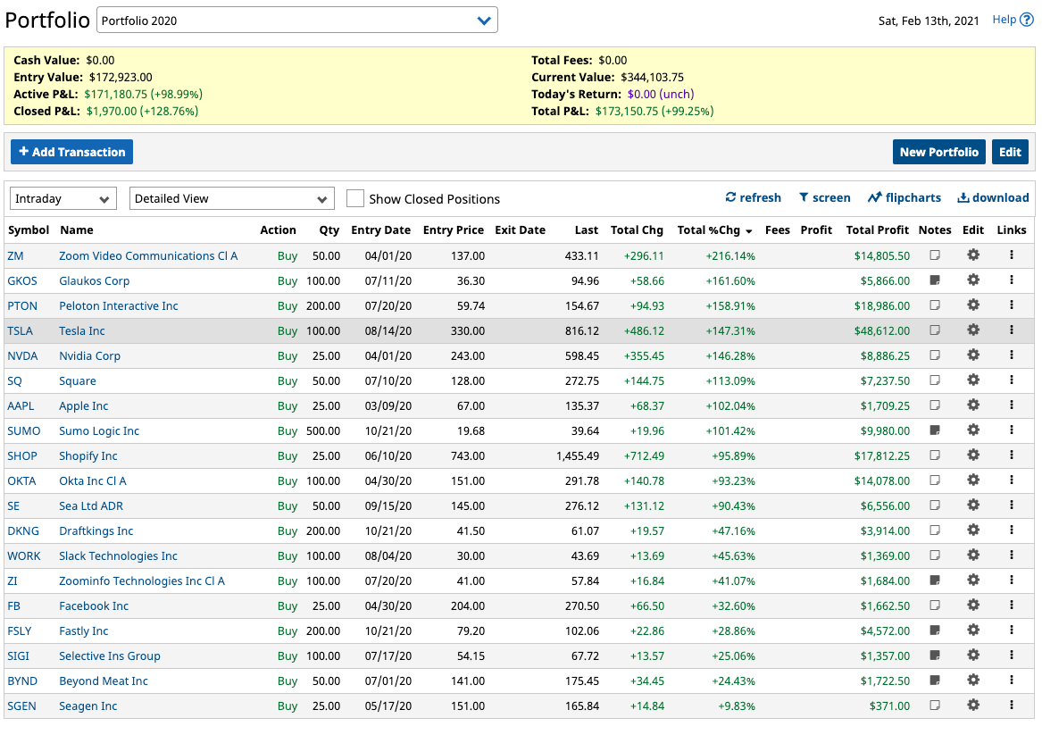1042x735 pixels.
Task: Edit the AAPL transaction gear icon
Action: [x=973, y=405]
